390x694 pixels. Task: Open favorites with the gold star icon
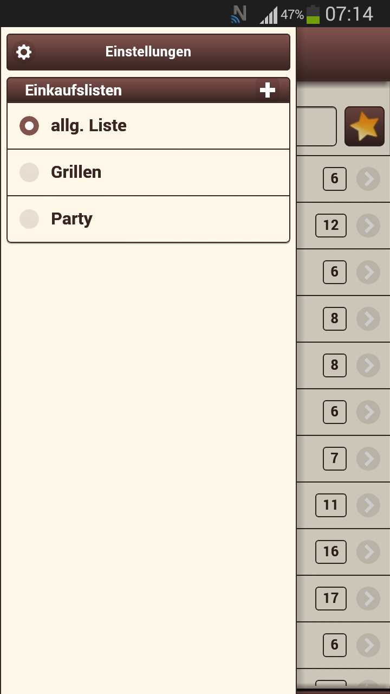pyautogui.click(x=364, y=126)
